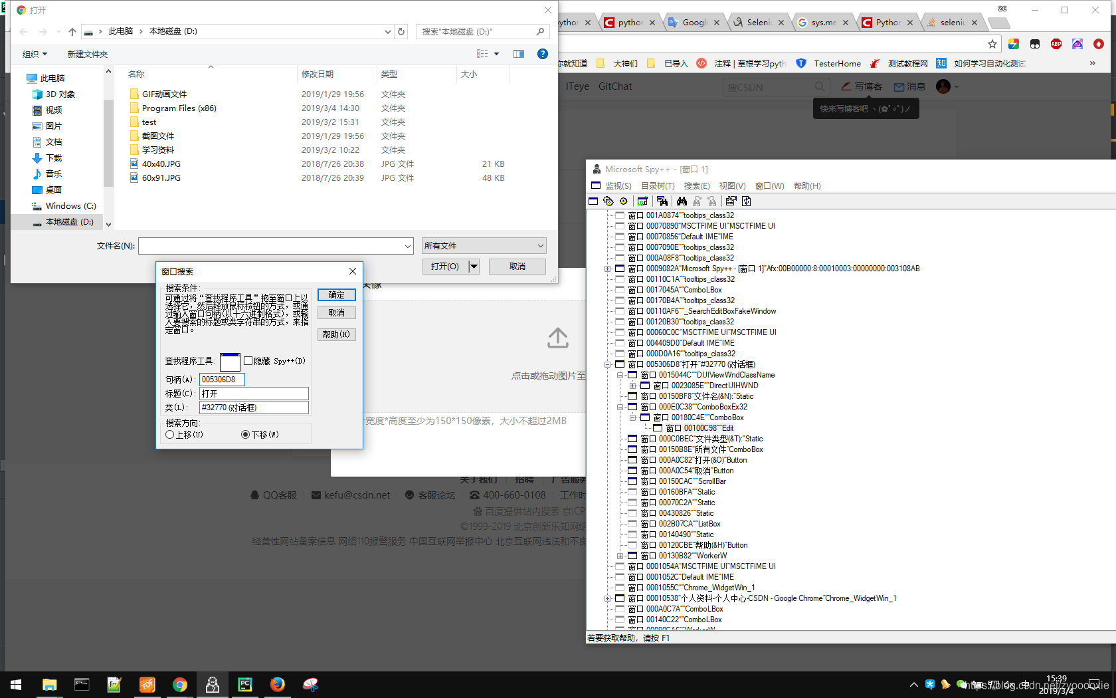The image size is (1116, 698).
Task: Click Spy++ Find Window toolbar icon
Action: [662, 201]
